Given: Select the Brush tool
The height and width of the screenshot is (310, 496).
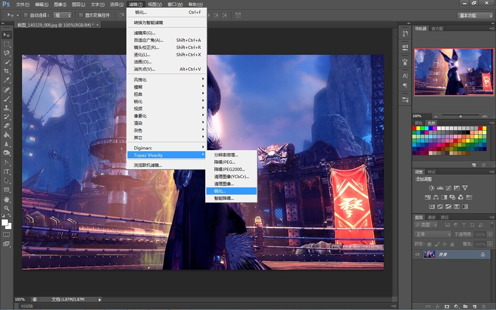Looking at the screenshot, I should point(7,99).
